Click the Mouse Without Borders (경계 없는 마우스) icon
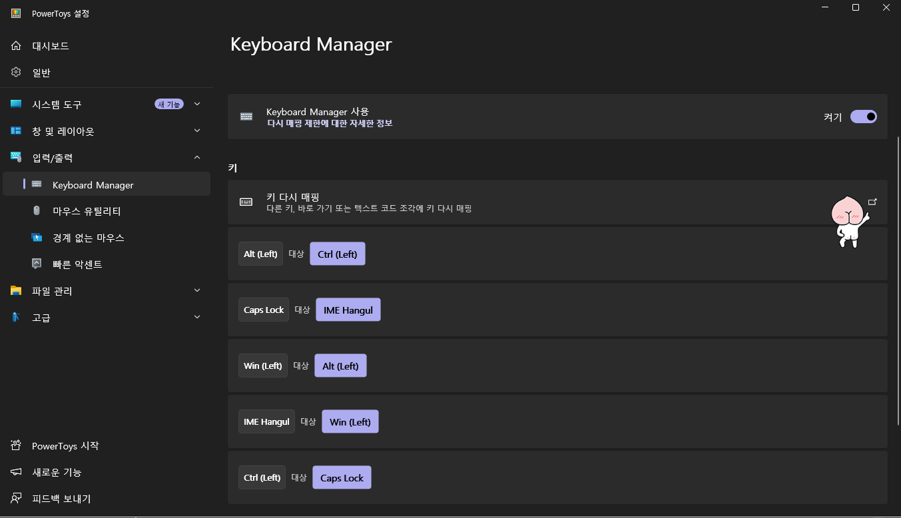The width and height of the screenshot is (901, 518). pyautogui.click(x=37, y=238)
